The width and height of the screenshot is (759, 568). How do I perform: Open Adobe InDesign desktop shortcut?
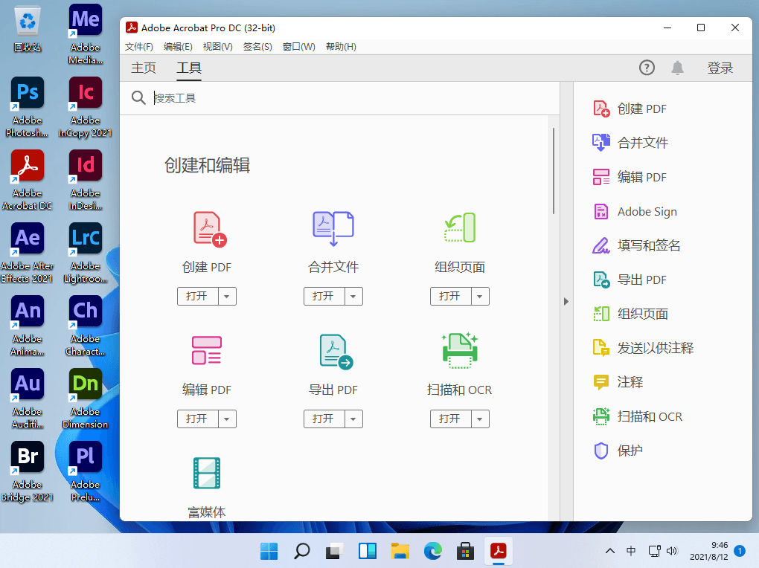(85, 180)
